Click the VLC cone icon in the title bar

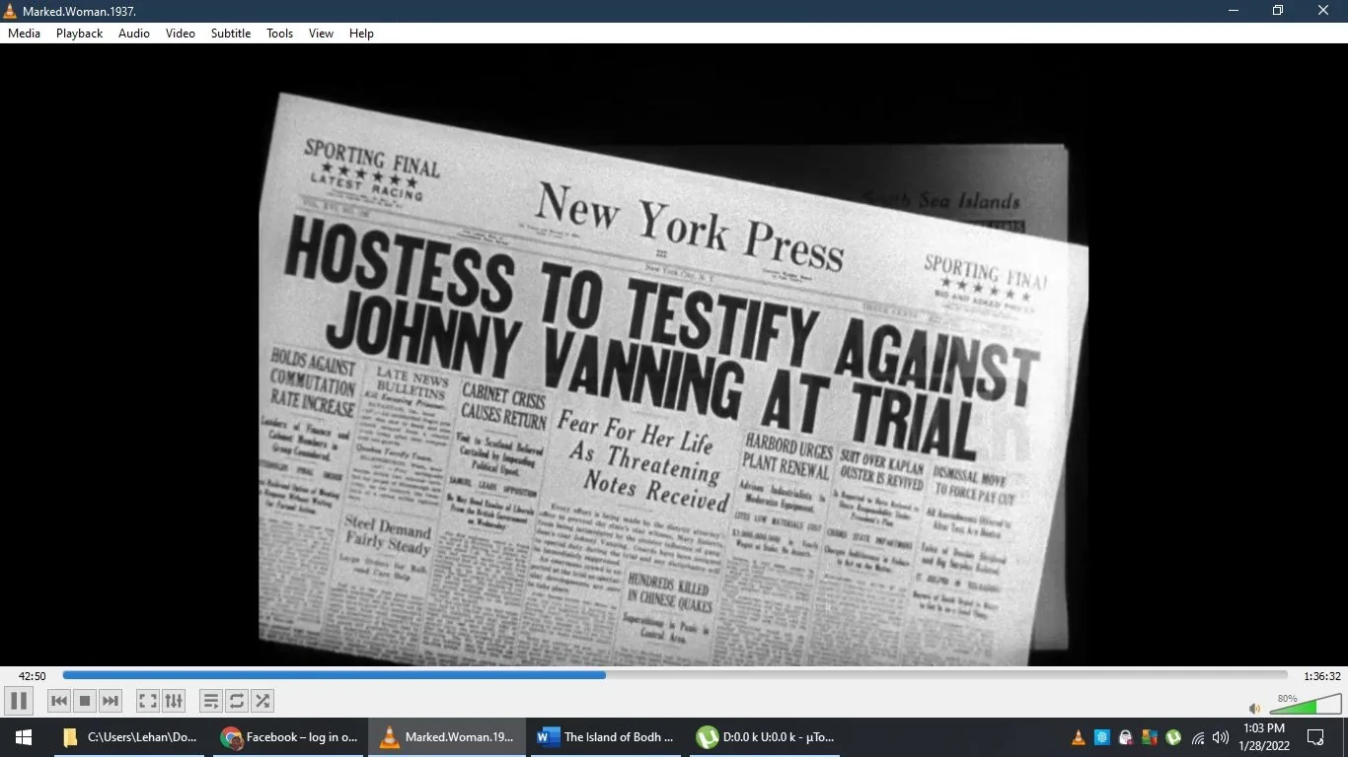point(10,11)
